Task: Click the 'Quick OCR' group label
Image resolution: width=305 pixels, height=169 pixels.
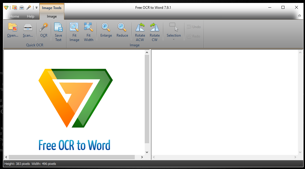Action: pyautogui.click(x=35, y=45)
